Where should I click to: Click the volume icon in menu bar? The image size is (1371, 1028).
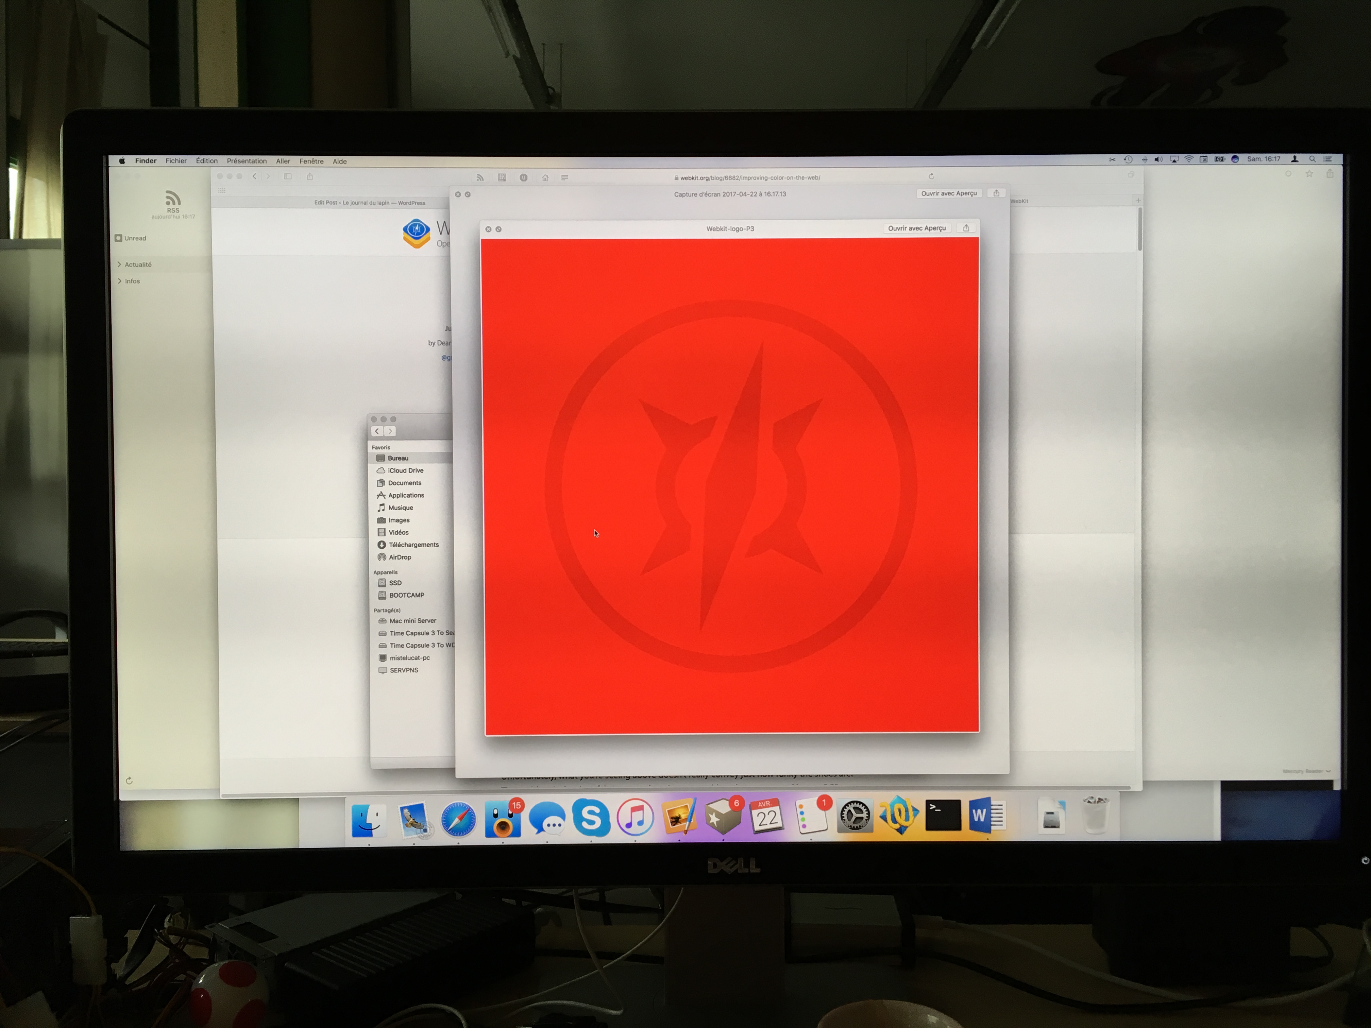click(1158, 159)
